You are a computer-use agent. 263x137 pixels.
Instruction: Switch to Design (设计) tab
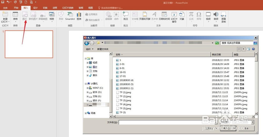pos(36,8)
